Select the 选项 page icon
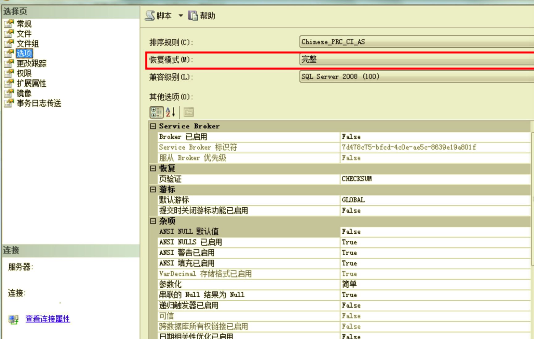Image resolution: width=534 pixels, height=339 pixels. click(x=9, y=53)
